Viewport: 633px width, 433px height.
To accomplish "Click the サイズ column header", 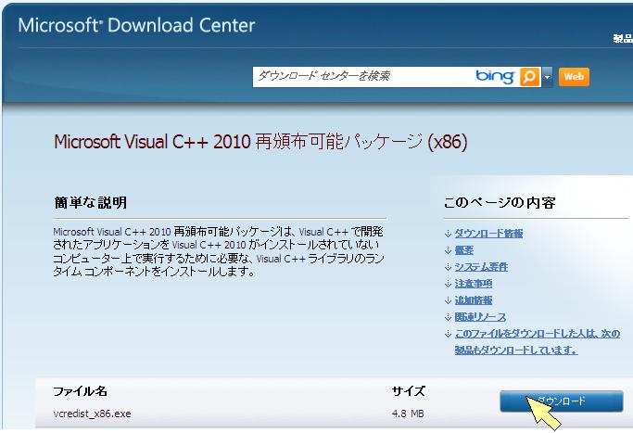I will [x=408, y=391].
